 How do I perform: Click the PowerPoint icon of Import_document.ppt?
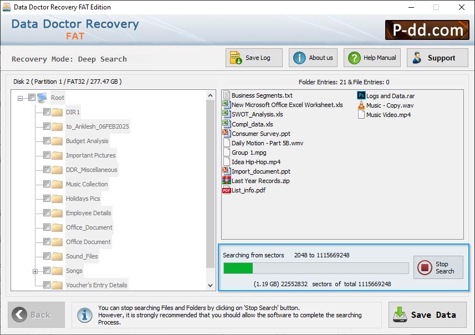226,171
